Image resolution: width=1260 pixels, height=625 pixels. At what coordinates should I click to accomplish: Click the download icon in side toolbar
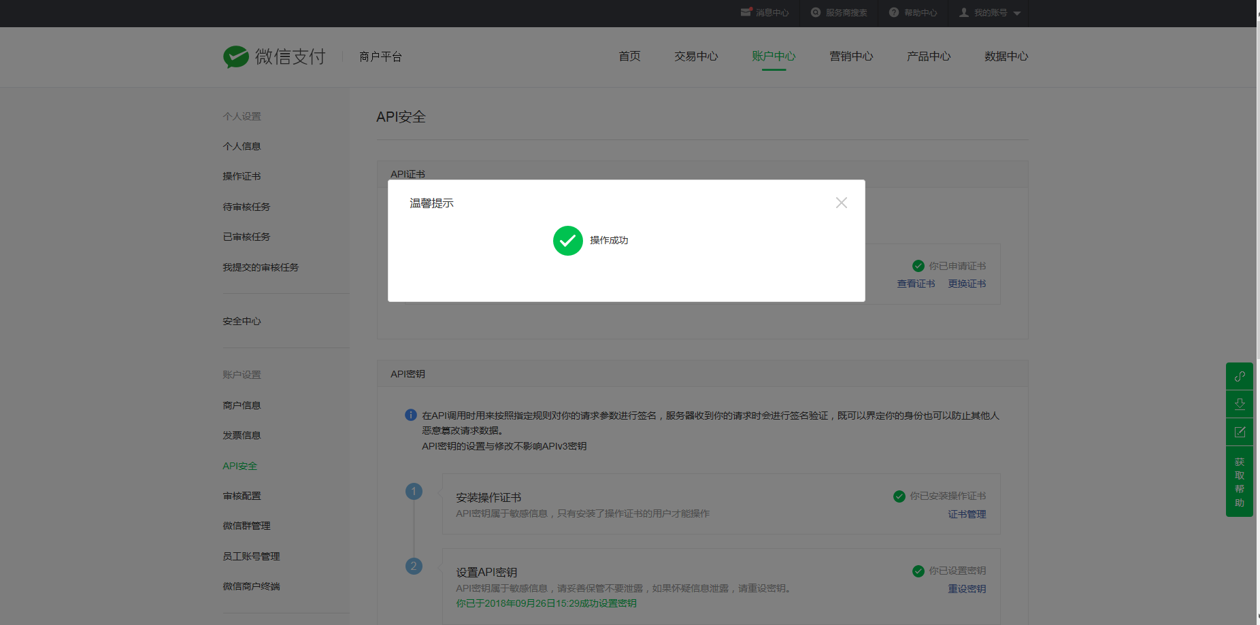1240,404
